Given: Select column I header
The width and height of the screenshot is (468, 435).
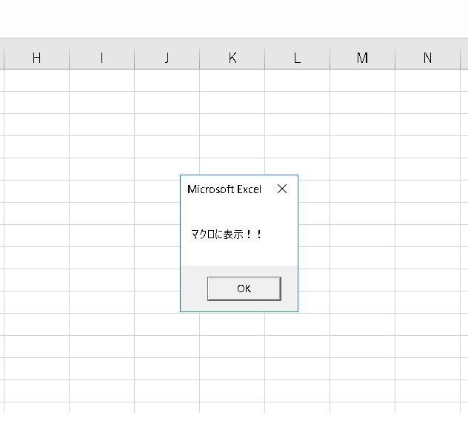Looking at the screenshot, I should click(101, 58).
